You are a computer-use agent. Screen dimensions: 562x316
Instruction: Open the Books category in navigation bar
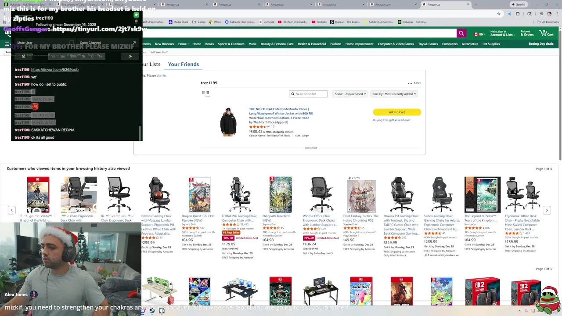tap(209, 44)
